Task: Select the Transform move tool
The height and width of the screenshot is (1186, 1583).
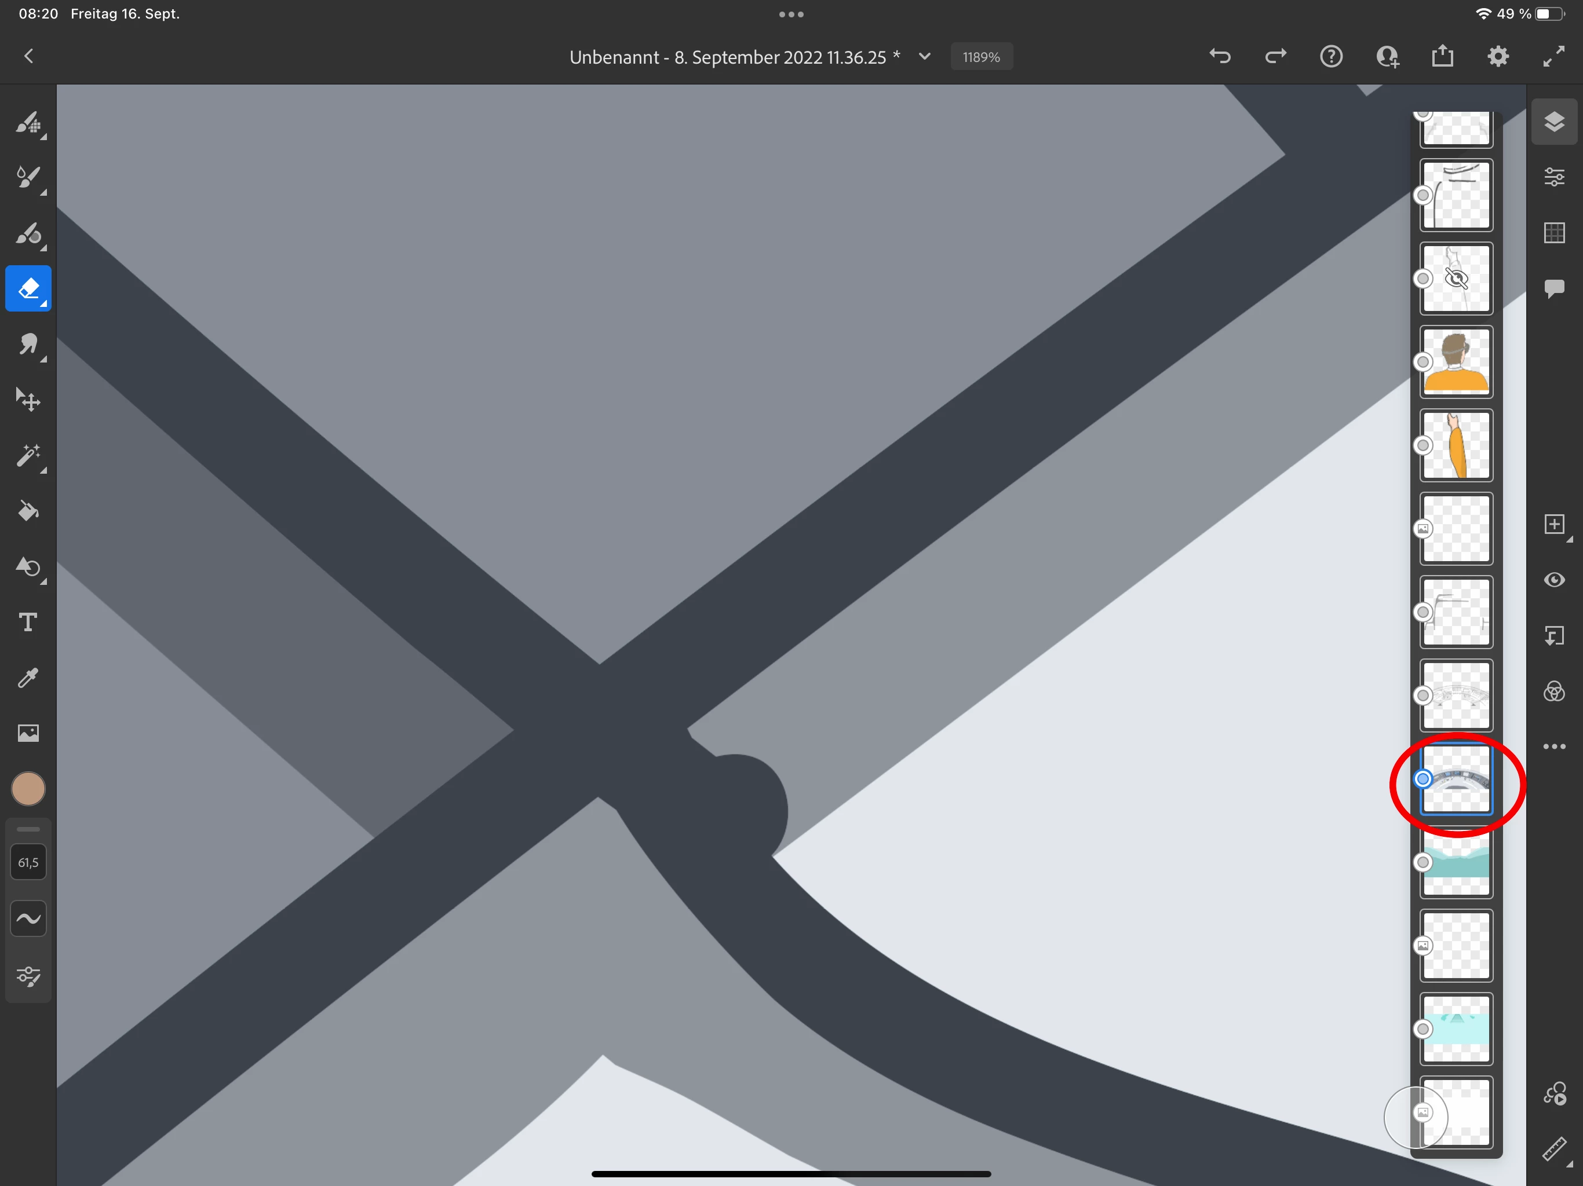Action: pyautogui.click(x=28, y=400)
